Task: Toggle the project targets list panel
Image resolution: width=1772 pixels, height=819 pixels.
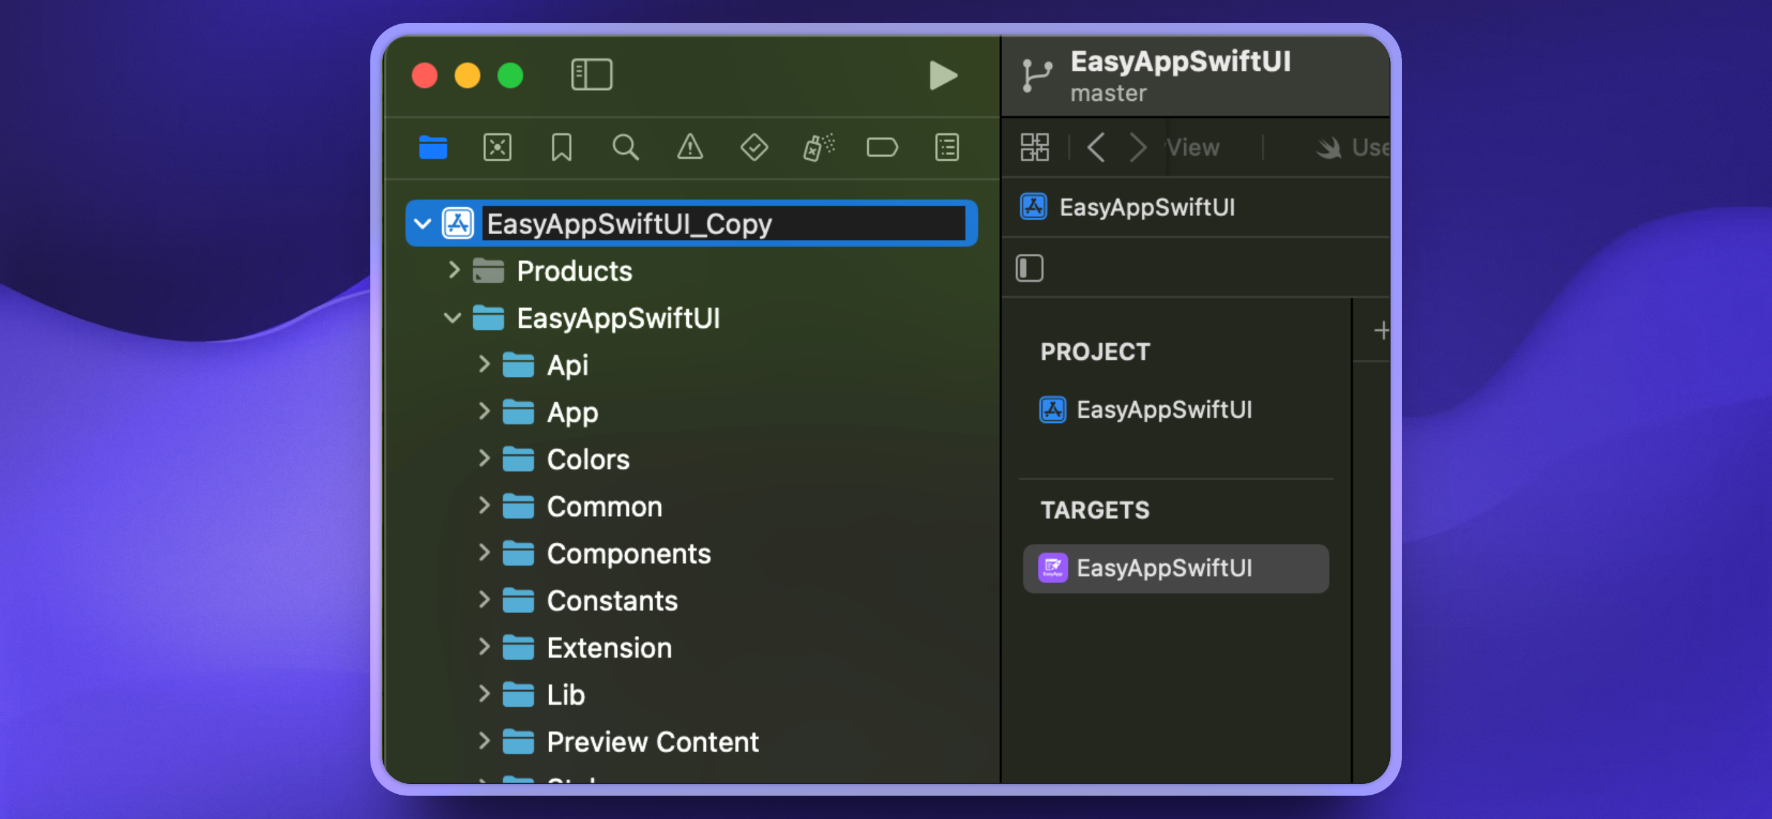Action: (1029, 268)
